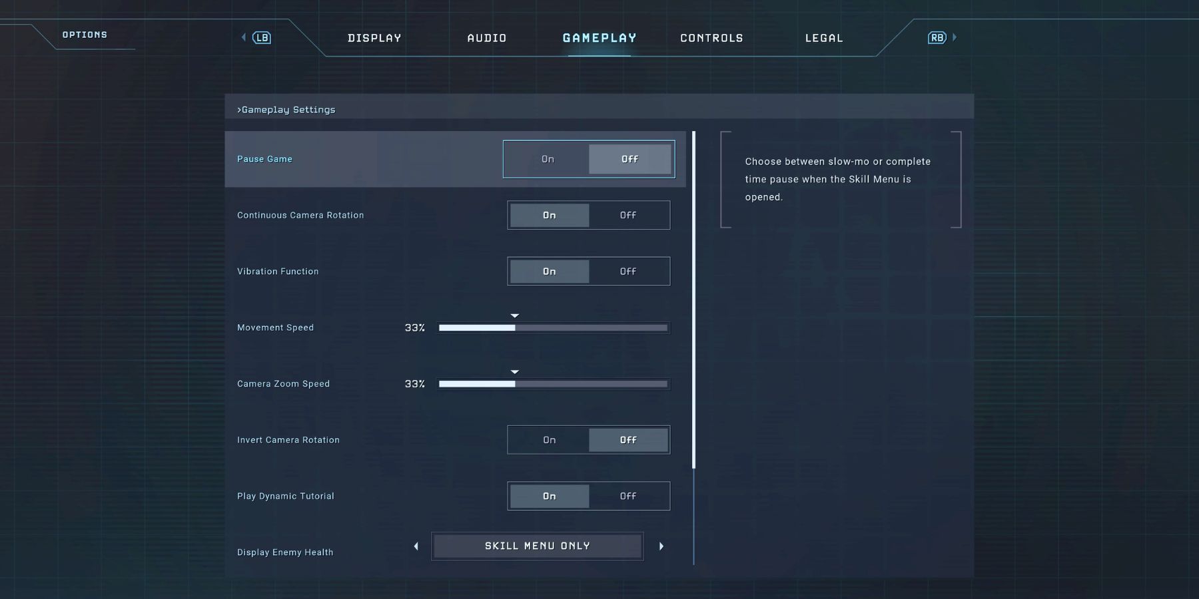
Task: Click left arrow for Display Enemy Health
Action: tap(416, 546)
